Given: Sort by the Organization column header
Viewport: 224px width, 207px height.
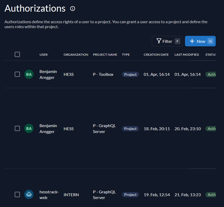Looking at the screenshot, I should [76, 55].
